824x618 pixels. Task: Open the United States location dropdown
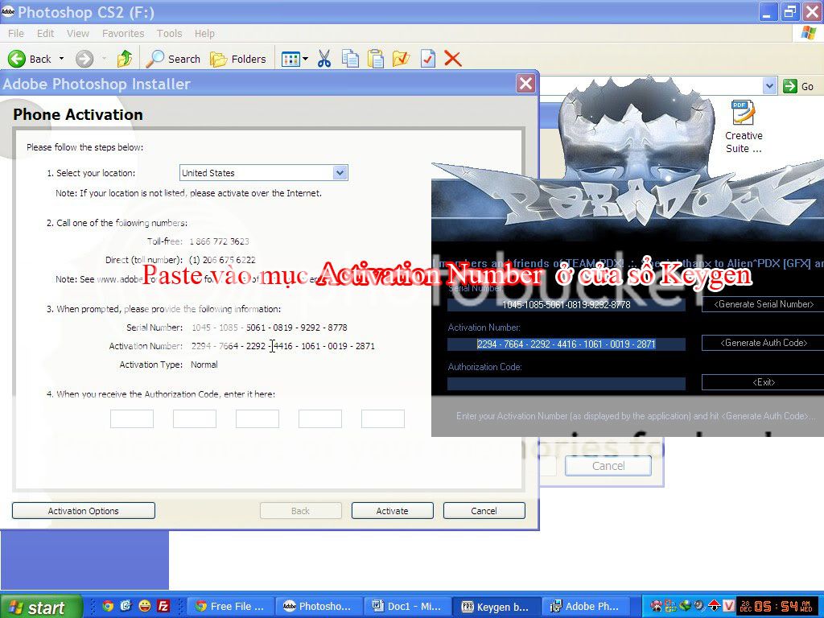click(340, 173)
